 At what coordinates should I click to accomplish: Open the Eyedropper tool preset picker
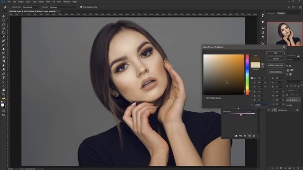tap(6, 7)
